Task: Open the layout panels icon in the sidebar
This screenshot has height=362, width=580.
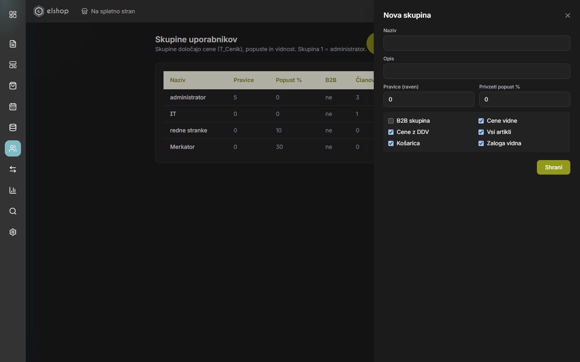Action: click(x=13, y=65)
